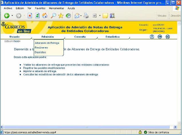
Task: Open the Consulta tab
Action: coord(80,37)
